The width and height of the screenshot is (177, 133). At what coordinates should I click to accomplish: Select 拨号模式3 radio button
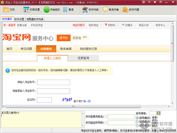(137, 125)
